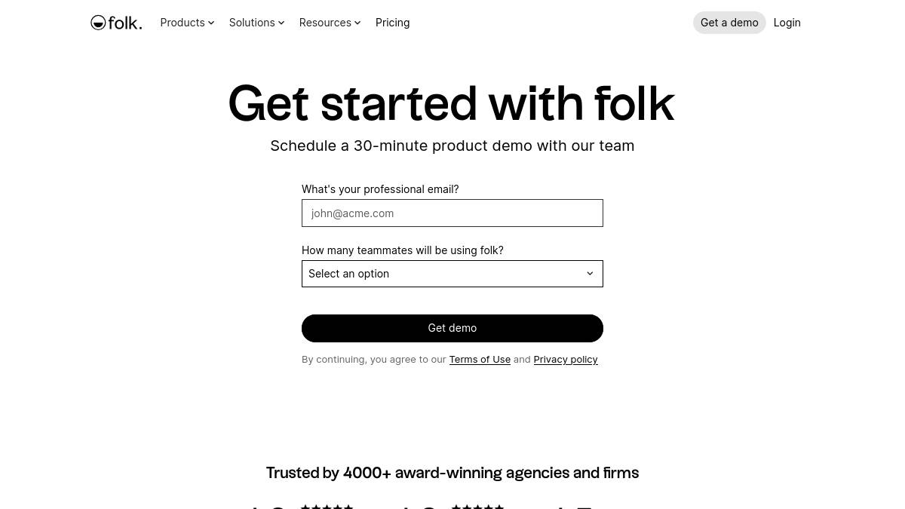Open the Terms of Use link
This screenshot has height=509, width=905.
(480, 360)
